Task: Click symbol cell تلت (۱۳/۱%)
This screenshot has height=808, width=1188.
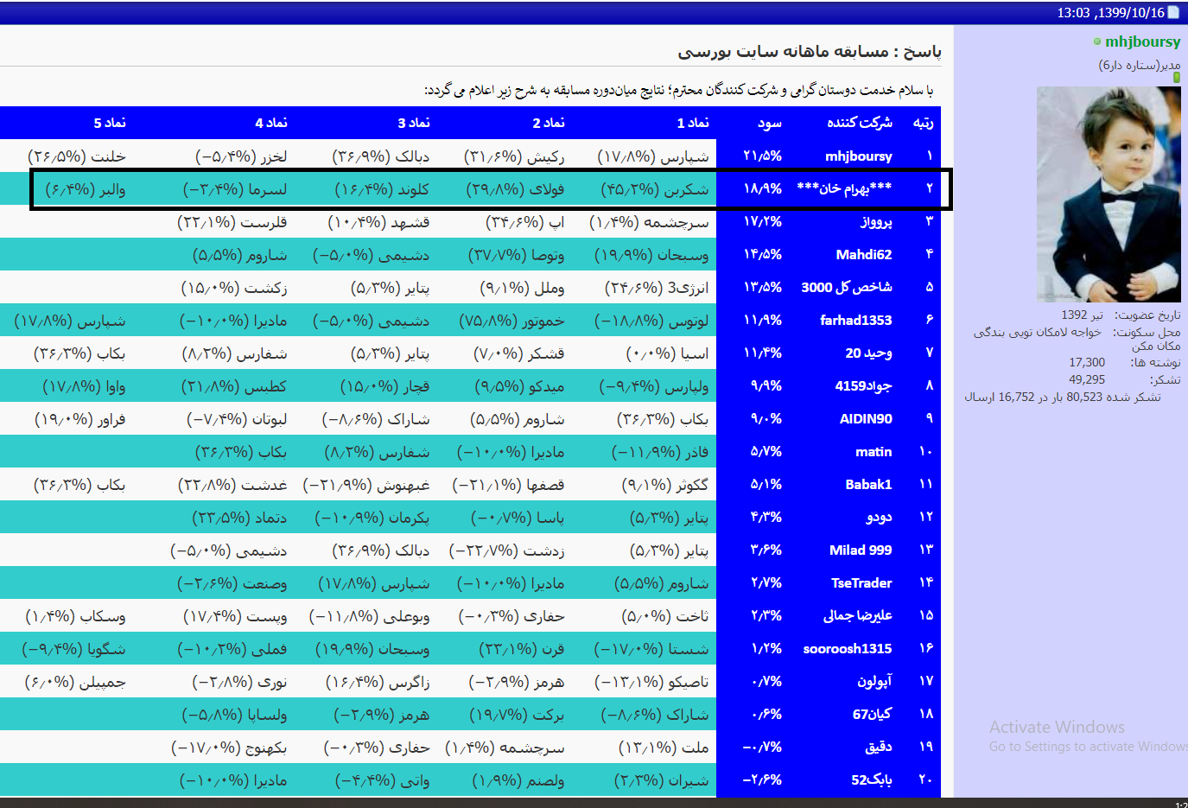Action: 664,748
